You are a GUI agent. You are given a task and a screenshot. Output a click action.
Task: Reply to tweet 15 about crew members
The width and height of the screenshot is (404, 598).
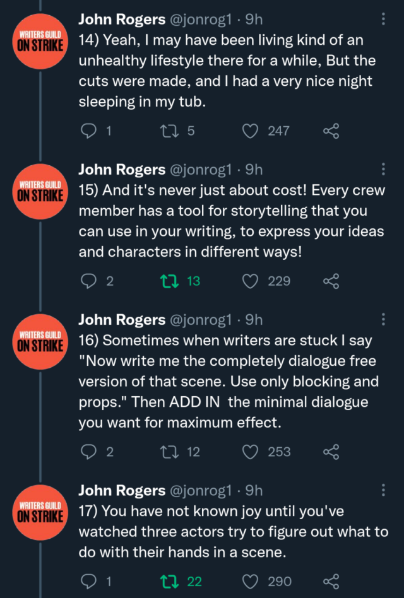89,281
